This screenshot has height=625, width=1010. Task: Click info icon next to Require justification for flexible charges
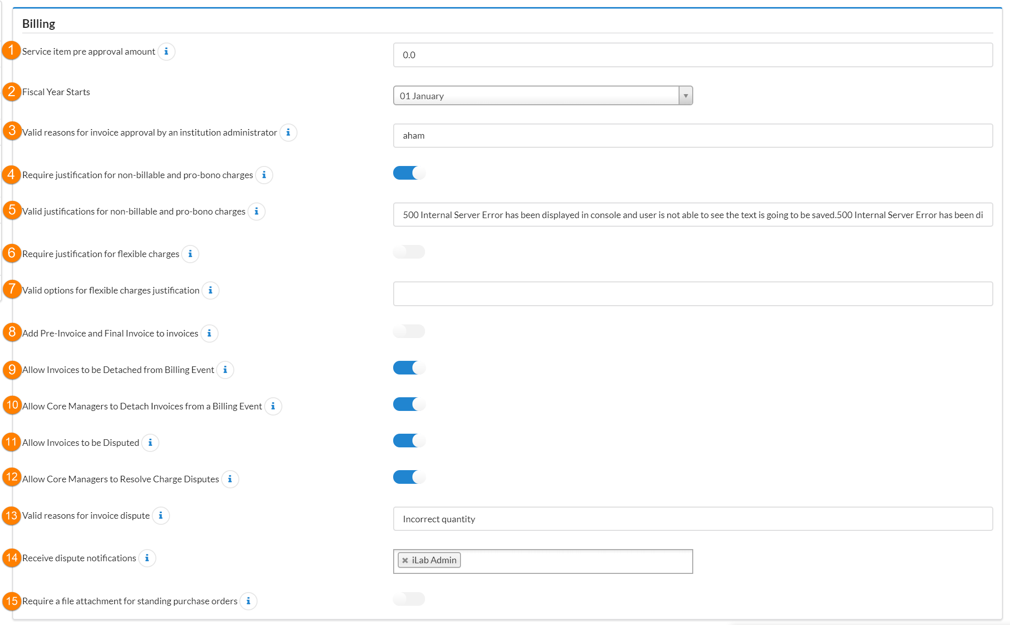(x=190, y=254)
